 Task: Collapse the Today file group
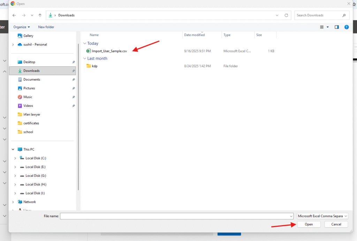(x=85, y=44)
